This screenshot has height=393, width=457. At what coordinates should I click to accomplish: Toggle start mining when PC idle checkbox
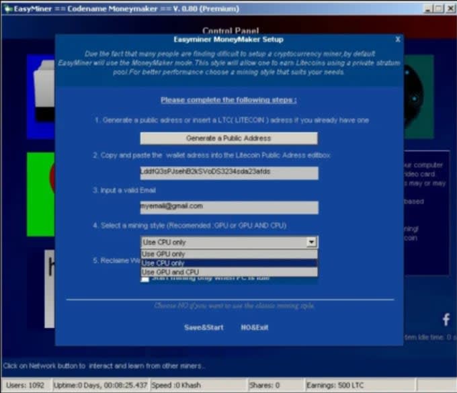tap(145, 279)
